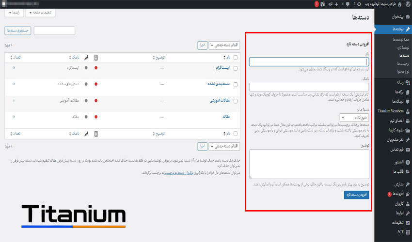The width and height of the screenshot is (412, 242).
Task: Open the نمونه کارها portfolio icon
Action: 408,130
